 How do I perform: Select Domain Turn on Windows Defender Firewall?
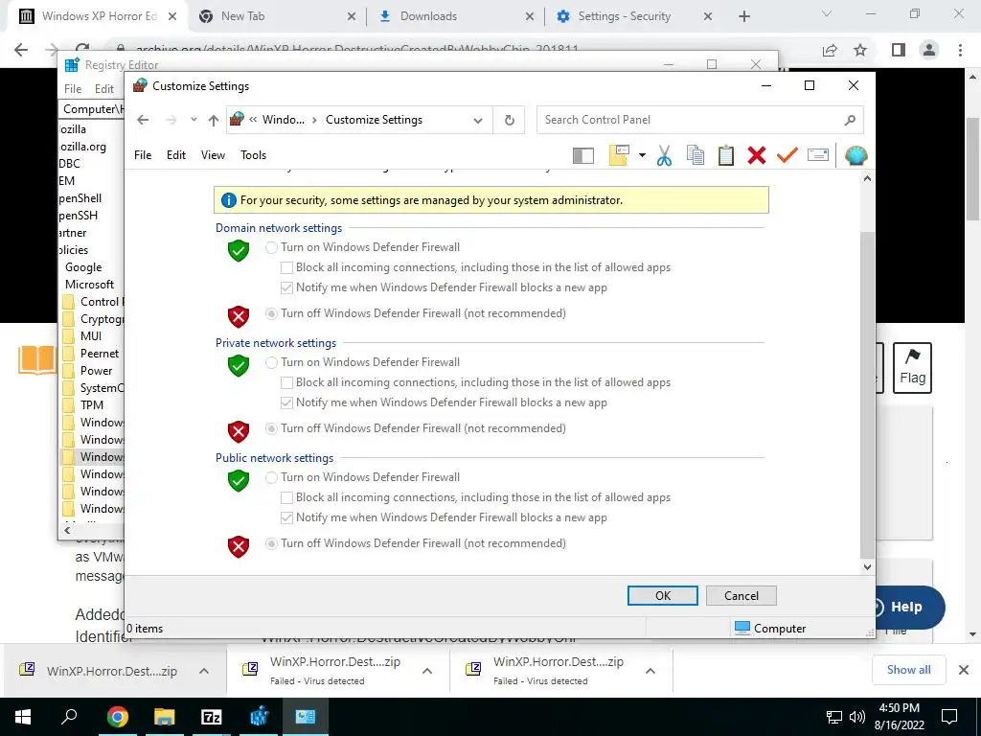271,247
